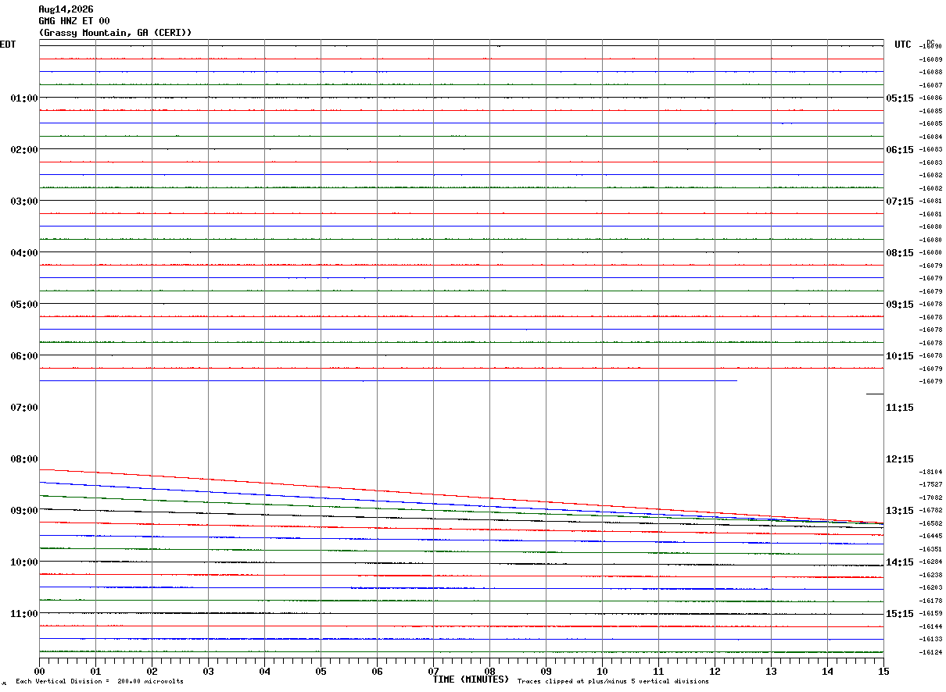Click the Traces clipped at plus/minus note

[613, 682]
